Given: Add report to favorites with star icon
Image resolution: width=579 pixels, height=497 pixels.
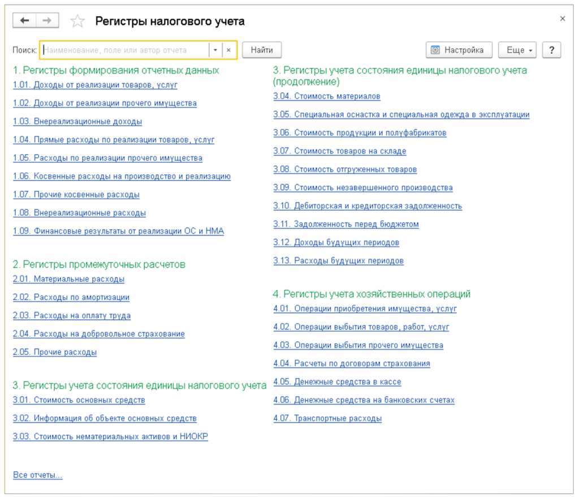Looking at the screenshot, I should click(77, 22).
